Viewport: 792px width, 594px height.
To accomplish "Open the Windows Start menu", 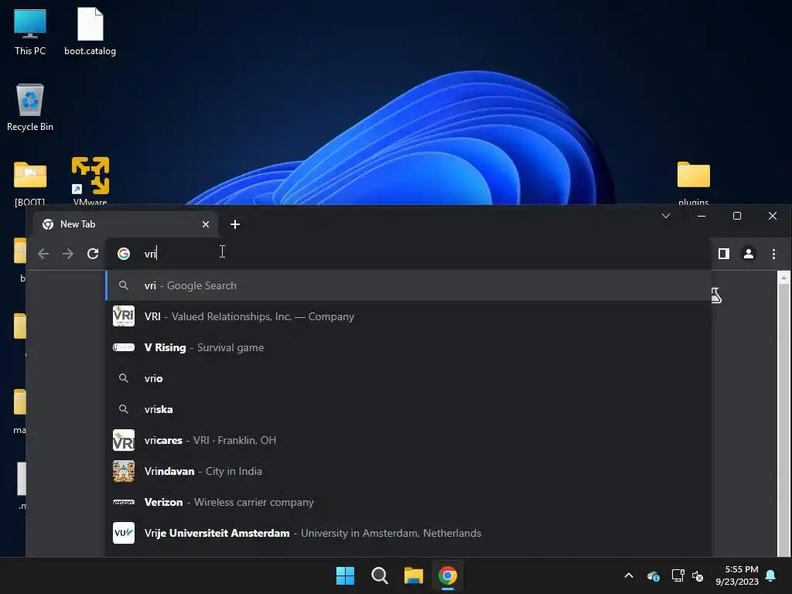I will (346, 575).
